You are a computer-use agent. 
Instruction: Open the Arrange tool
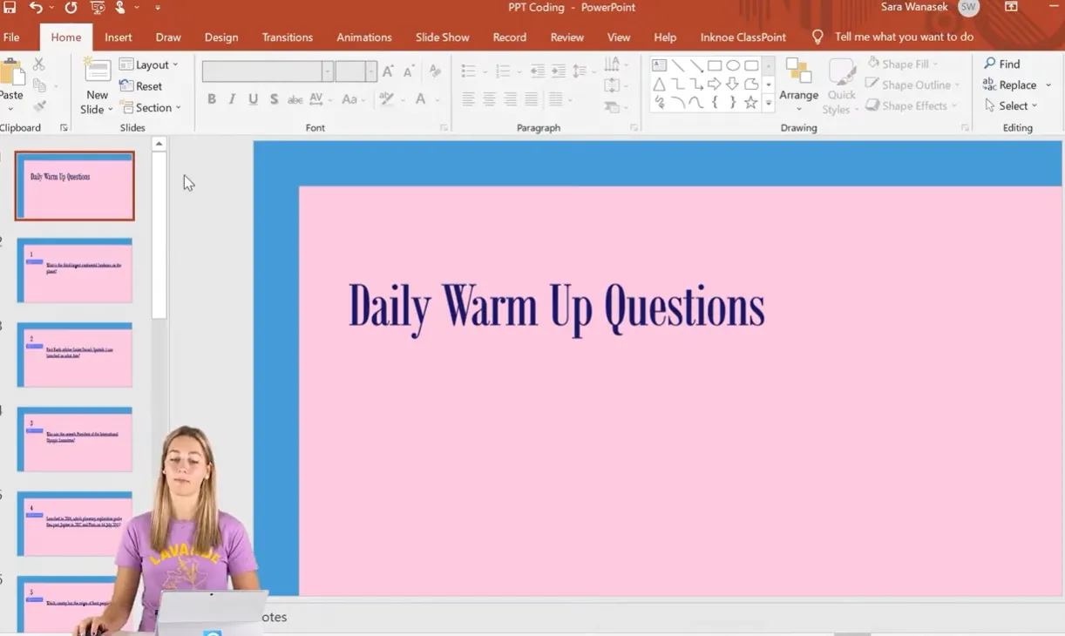[798, 84]
